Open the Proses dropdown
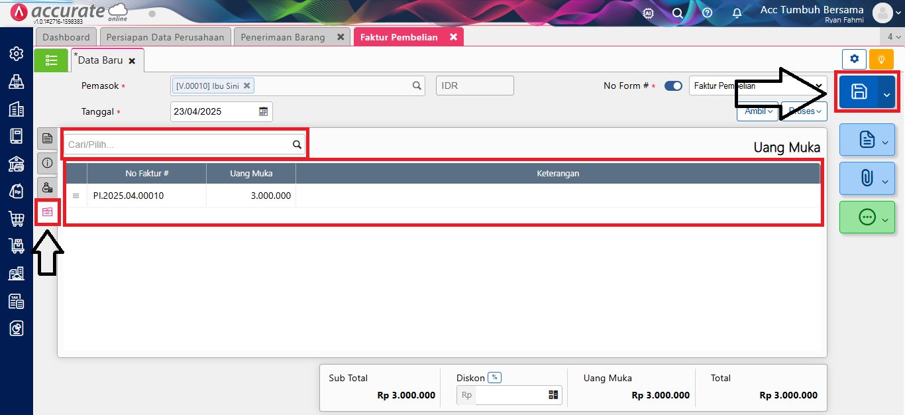 [x=804, y=111]
